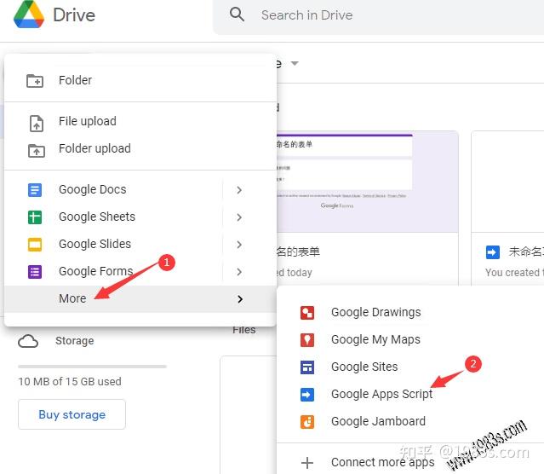Click the 'You created' file subtitle
544x474 pixels.
coord(514,273)
